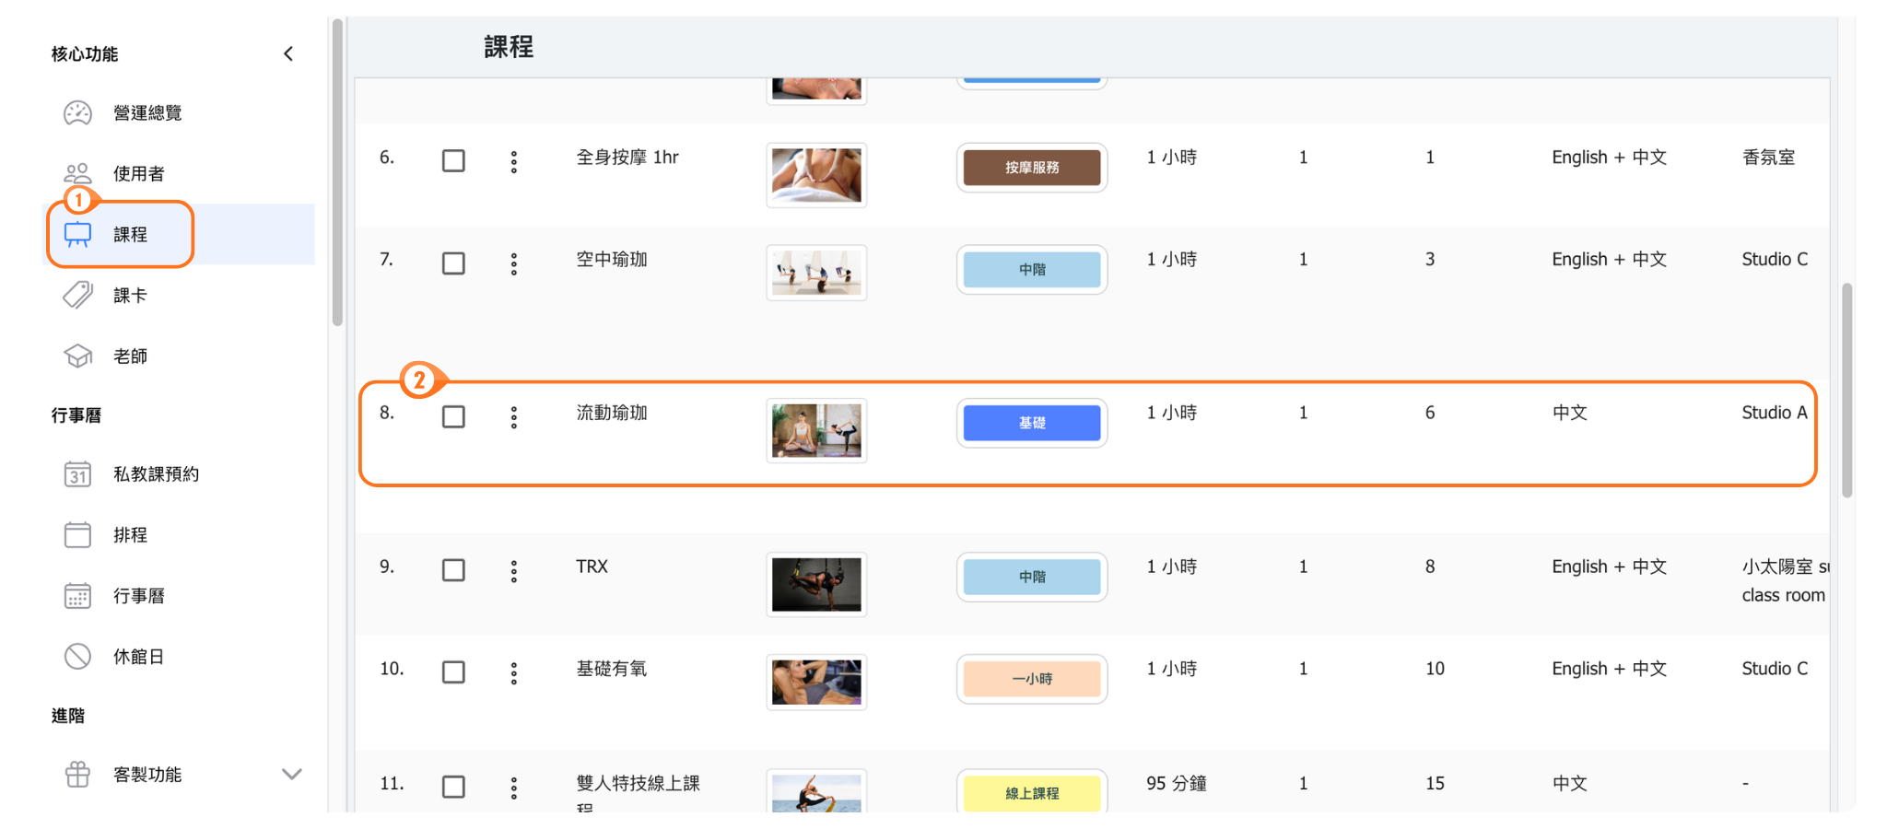
Task: Collapse the 核心功能 sidebar section
Action: click(x=288, y=54)
